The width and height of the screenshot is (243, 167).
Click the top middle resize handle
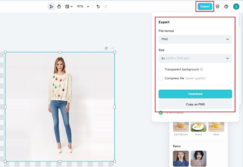60,52
